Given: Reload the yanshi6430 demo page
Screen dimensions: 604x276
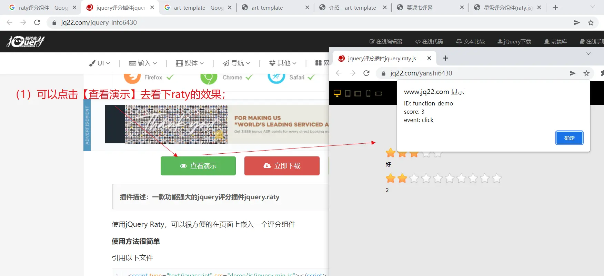Looking at the screenshot, I should [x=366, y=73].
